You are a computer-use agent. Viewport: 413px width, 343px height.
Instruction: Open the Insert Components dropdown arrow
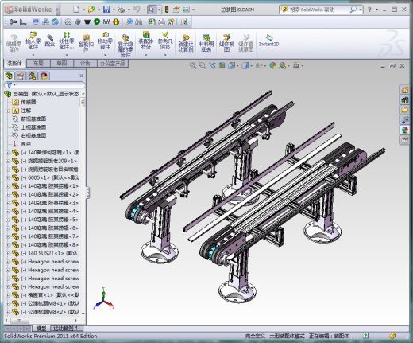tap(33, 55)
